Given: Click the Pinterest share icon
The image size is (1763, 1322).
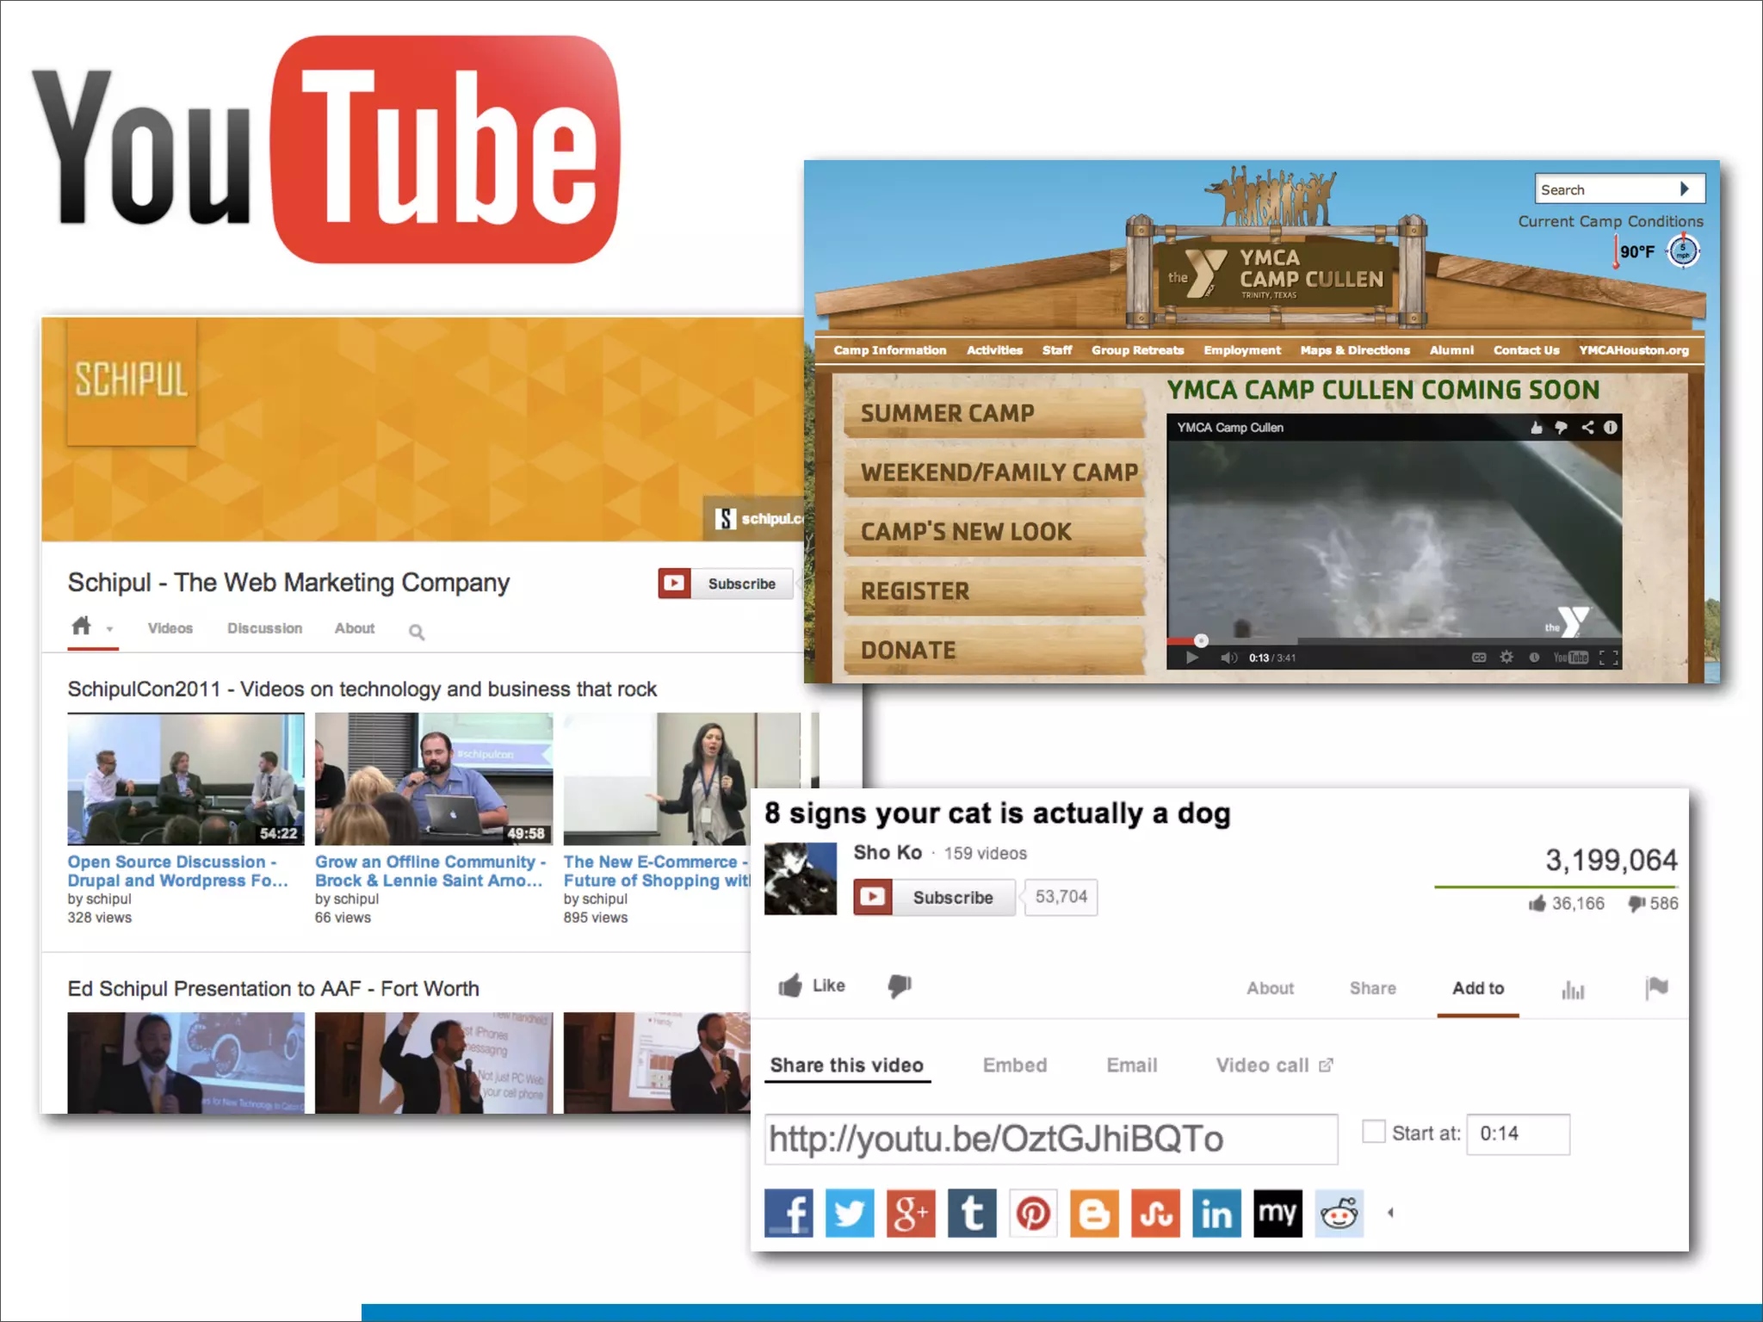Looking at the screenshot, I should 1033,1214.
